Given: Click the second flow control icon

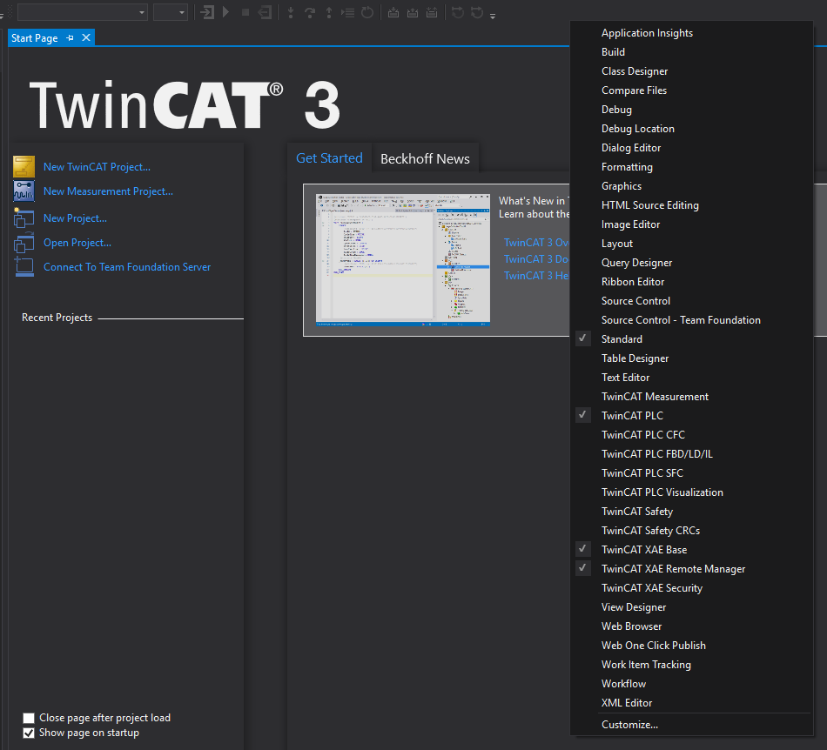Looking at the screenshot, I should tap(477, 12).
